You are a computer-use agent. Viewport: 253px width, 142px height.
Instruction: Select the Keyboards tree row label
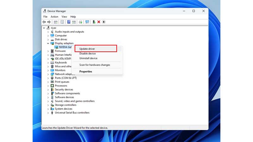(61, 62)
